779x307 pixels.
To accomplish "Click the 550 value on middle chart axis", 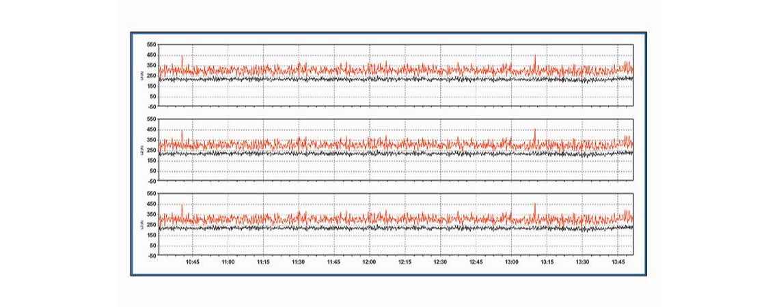I will tap(151, 119).
